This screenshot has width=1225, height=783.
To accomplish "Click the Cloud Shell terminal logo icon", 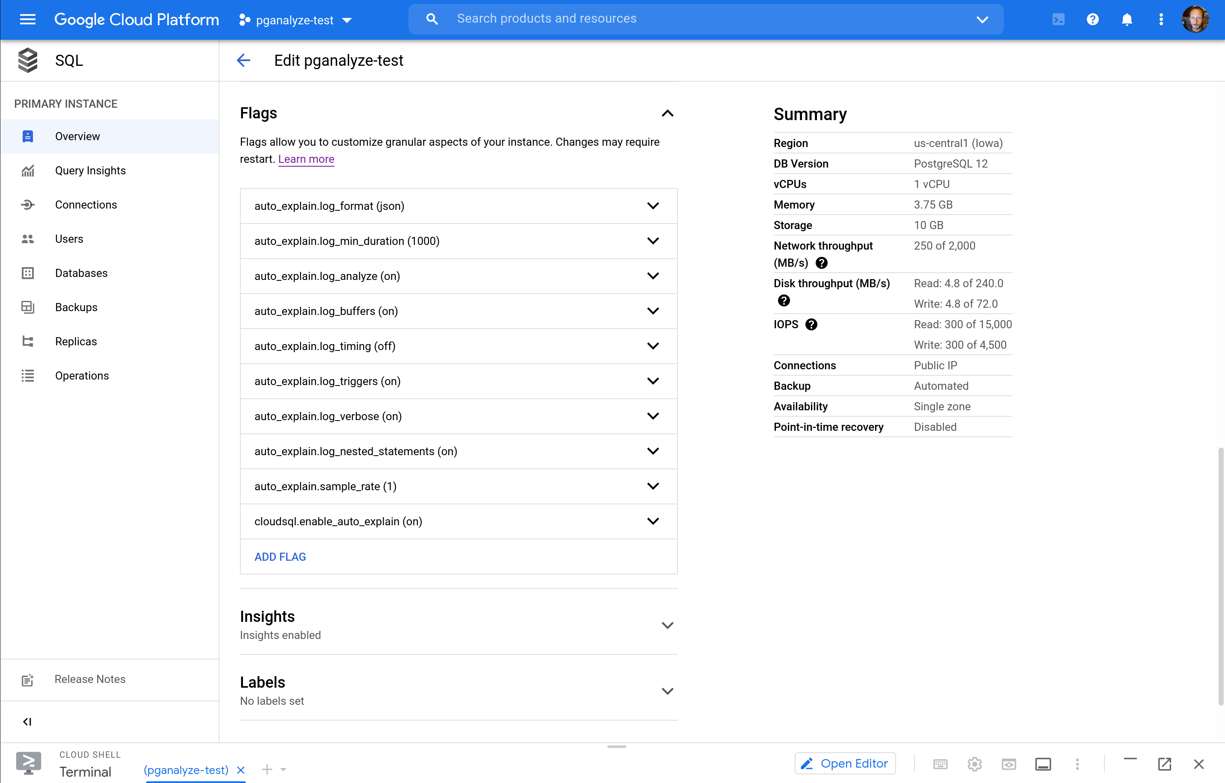I will [29, 762].
